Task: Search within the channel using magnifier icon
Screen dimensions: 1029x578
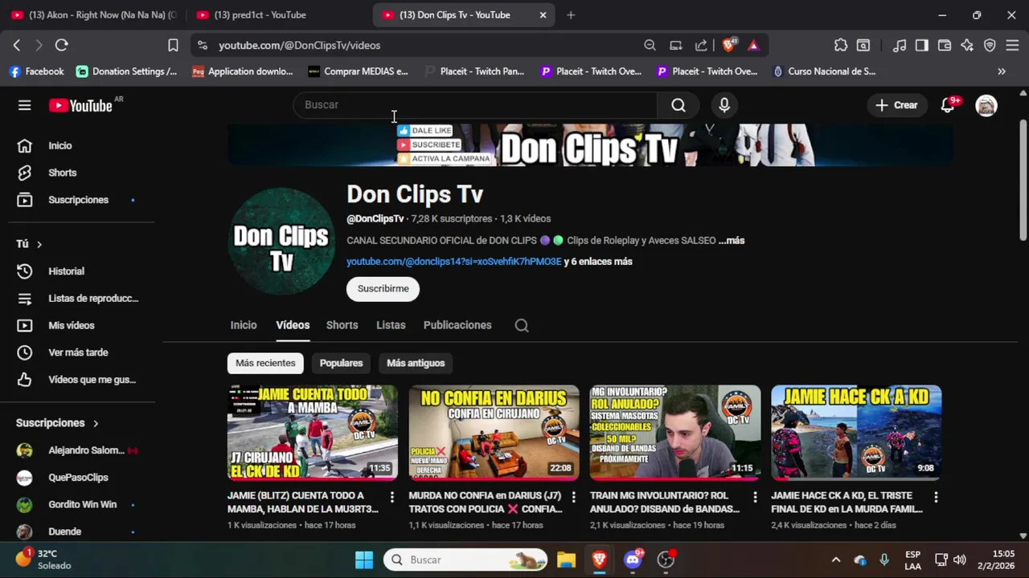Action: click(522, 325)
